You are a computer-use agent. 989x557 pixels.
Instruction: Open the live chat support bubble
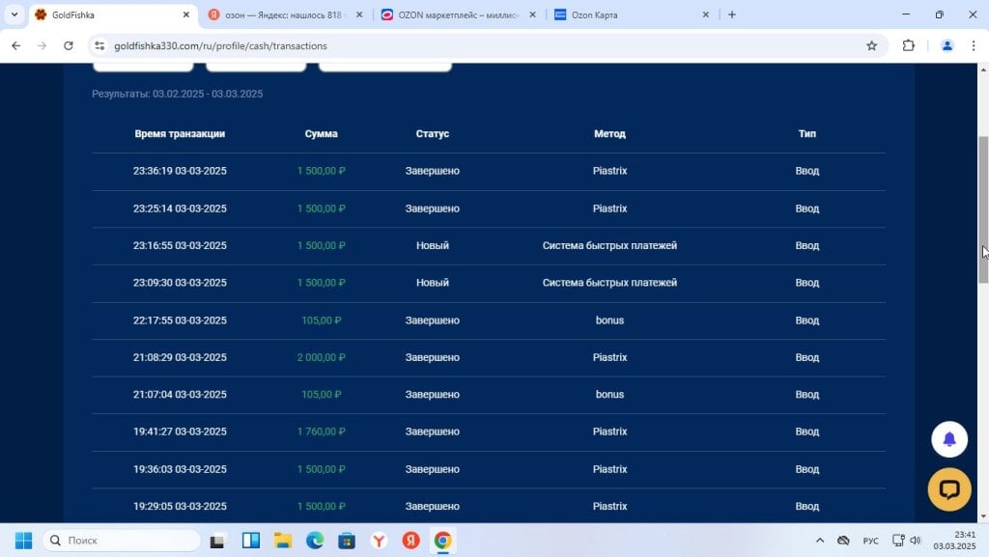coord(949,489)
